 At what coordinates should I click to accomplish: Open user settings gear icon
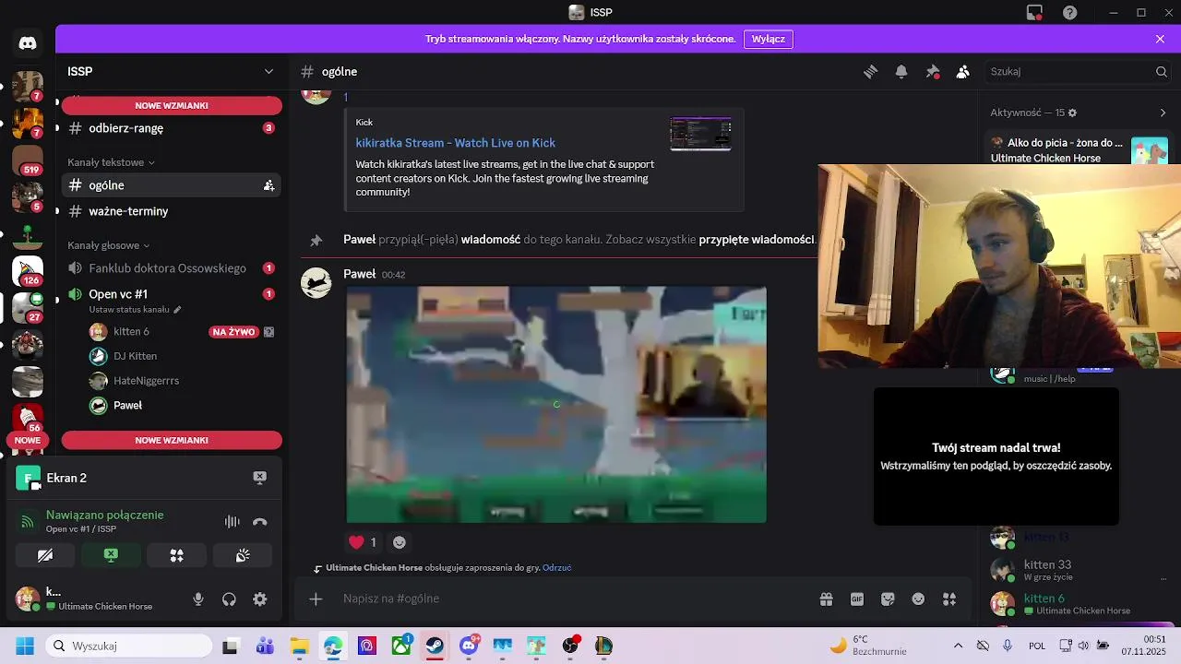click(x=260, y=599)
